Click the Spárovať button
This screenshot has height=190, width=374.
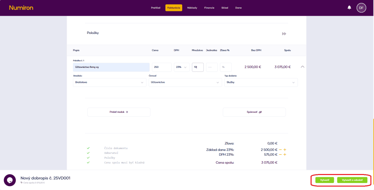(254, 112)
